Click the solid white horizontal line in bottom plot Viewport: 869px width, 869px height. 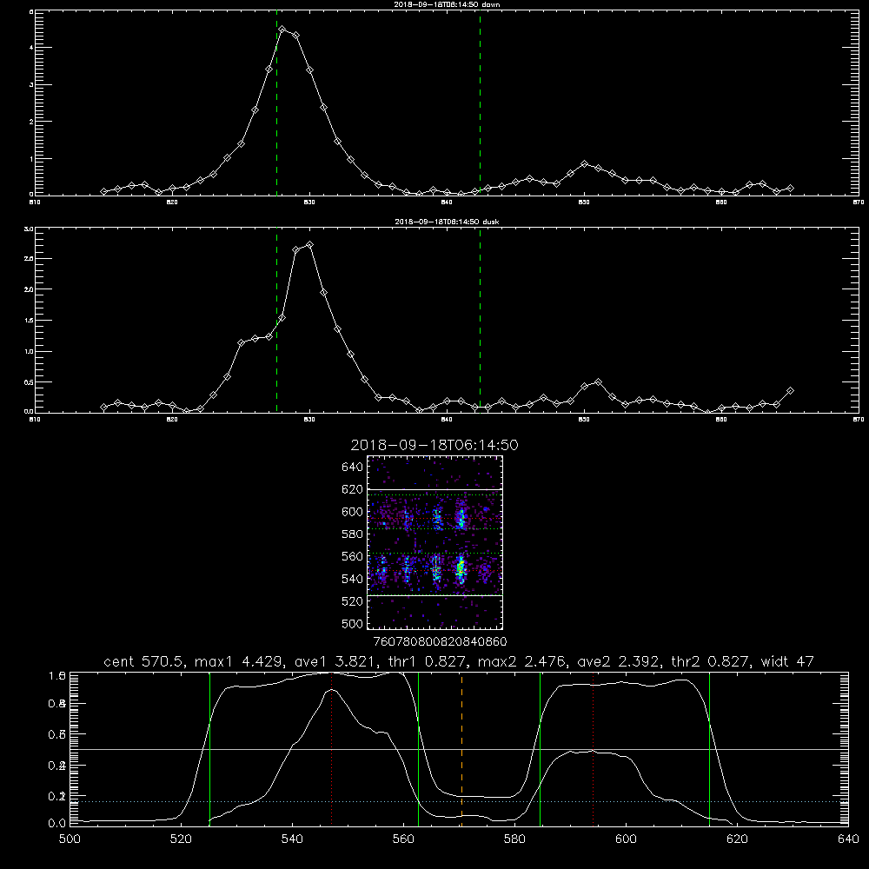[x=459, y=749]
